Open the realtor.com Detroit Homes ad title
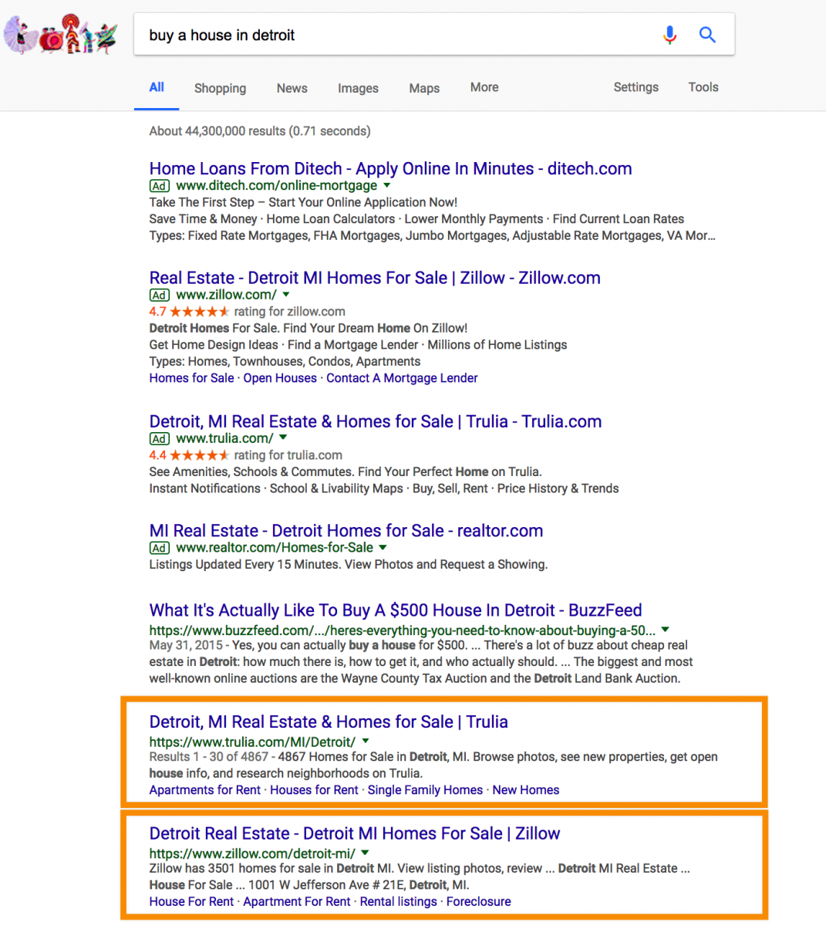 click(x=346, y=531)
